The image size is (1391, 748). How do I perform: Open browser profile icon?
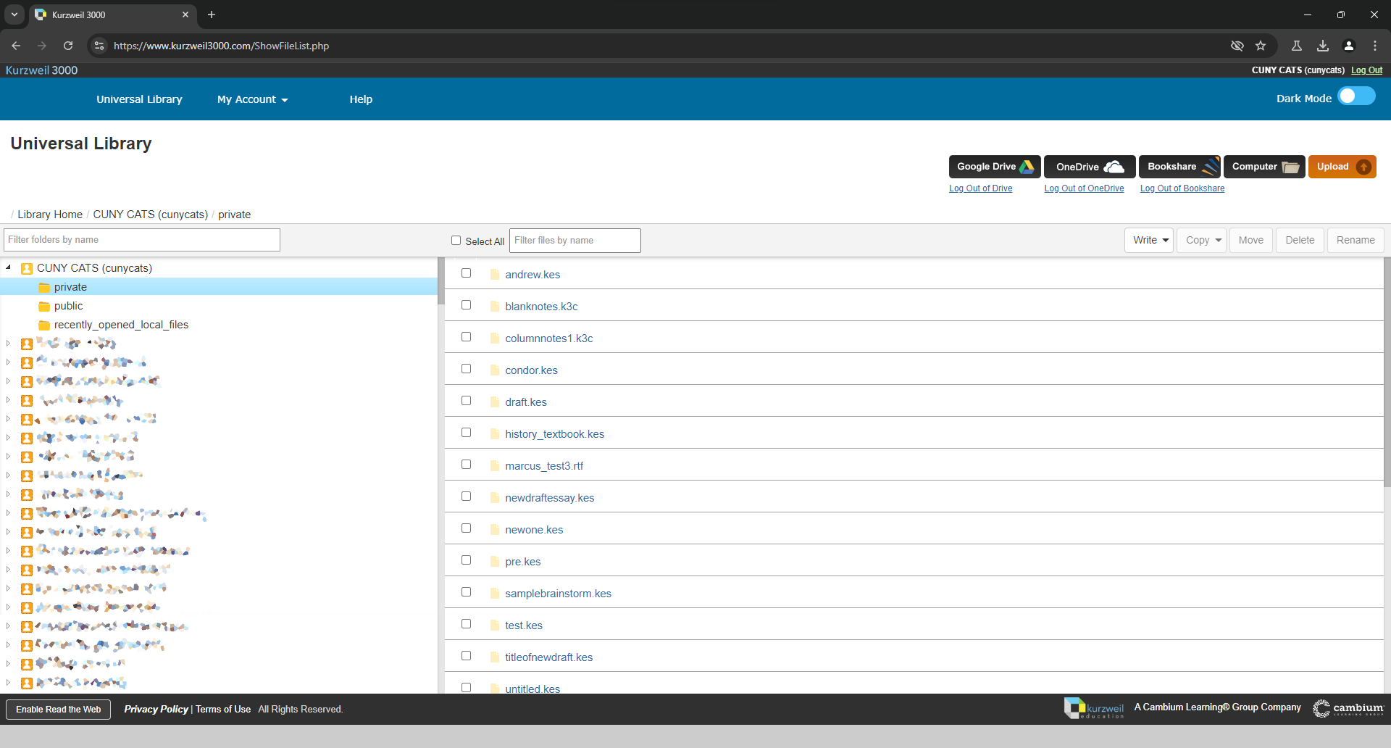click(x=1349, y=46)
